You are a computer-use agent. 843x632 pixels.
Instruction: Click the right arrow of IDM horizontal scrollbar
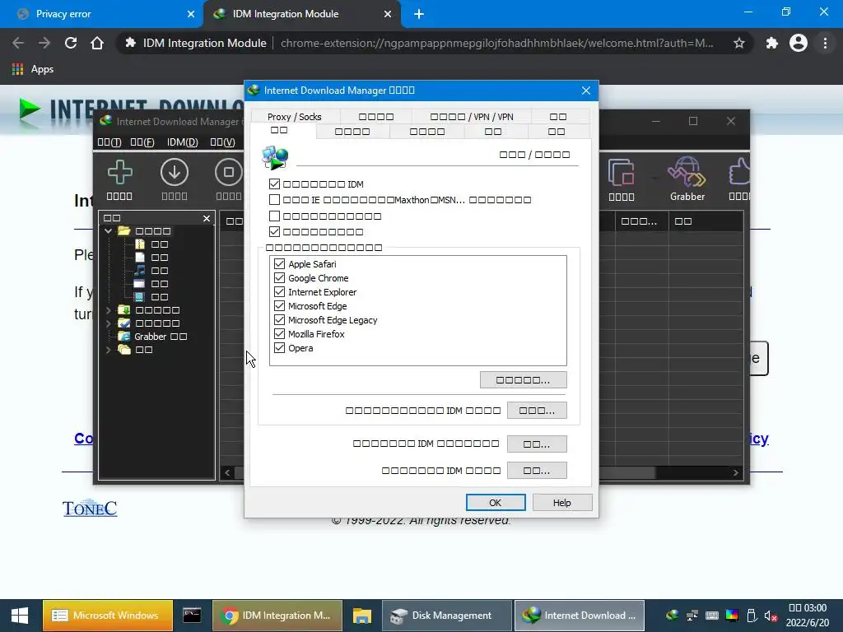click(735, 472)
